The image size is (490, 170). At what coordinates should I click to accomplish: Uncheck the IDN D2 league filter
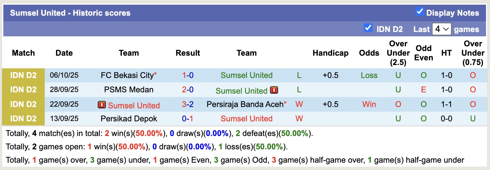[x=368, y=28]
